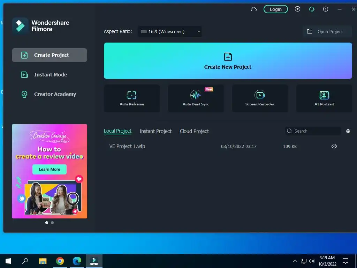Viewport: 357px width, 268px height.
Task: Open the headset support icon
Action: pyautogui.click(x=312, y=9)
